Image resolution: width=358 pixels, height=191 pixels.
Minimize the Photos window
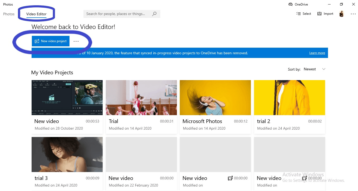pos(329,4)
